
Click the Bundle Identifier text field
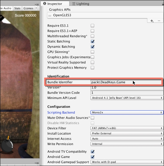pyautogui.click(x=126, y=82)
